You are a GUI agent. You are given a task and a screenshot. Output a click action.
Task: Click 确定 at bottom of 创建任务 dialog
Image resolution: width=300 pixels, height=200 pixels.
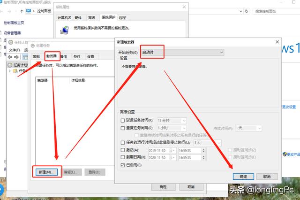(x=163, y=187)
